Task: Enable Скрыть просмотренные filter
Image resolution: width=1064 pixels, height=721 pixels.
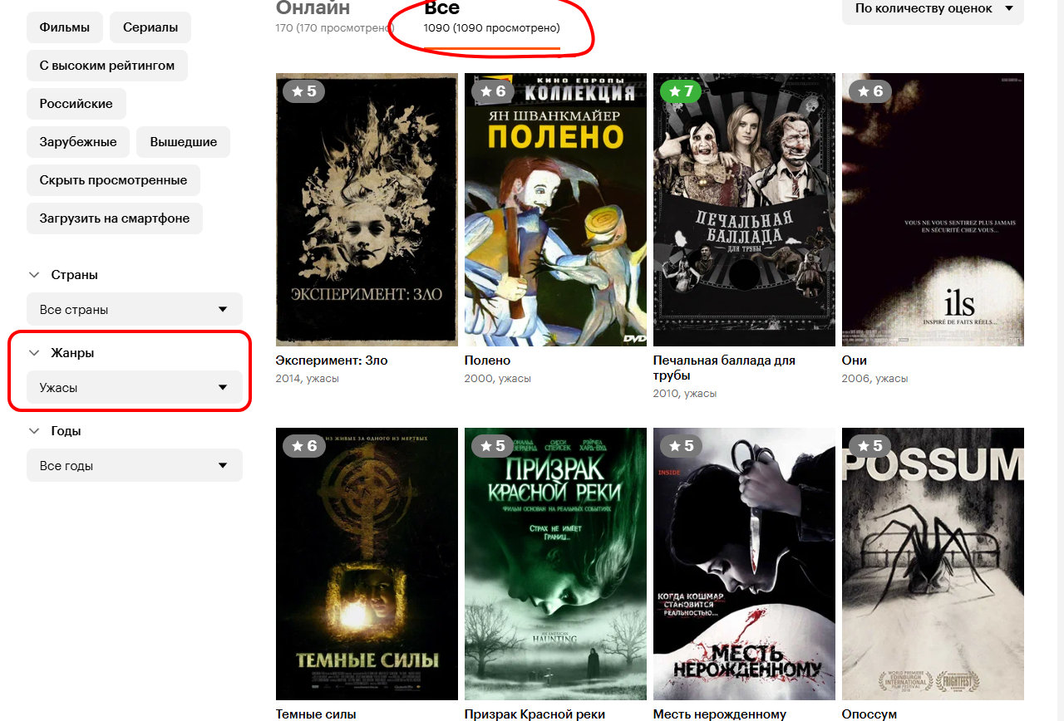Action: (x=113, y=180)
